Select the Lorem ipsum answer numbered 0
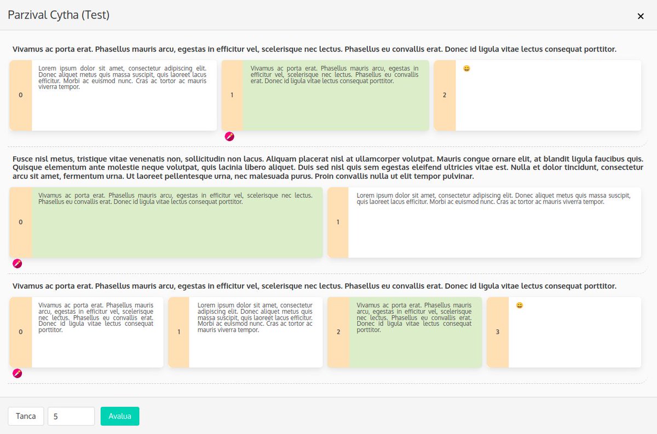This screenshot has height=434, width=657. click(x=113, y=95)
